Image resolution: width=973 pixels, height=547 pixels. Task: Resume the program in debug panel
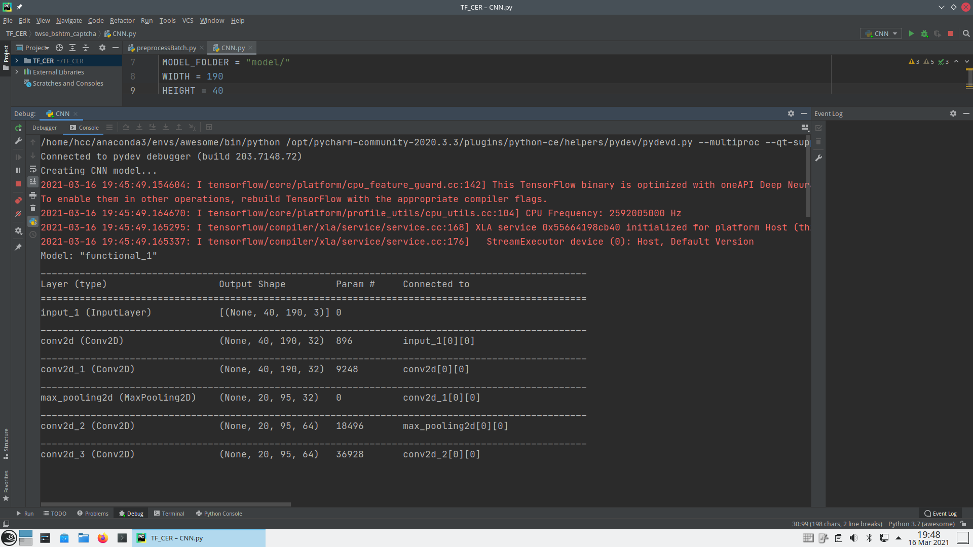(x=18, y=157)
